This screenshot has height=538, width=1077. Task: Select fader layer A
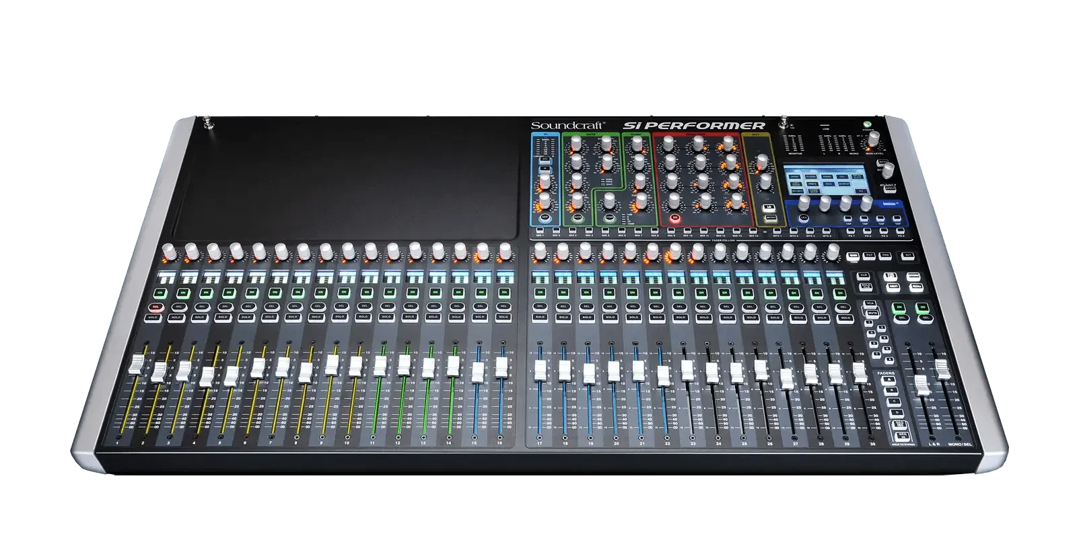tap(888, 380)
